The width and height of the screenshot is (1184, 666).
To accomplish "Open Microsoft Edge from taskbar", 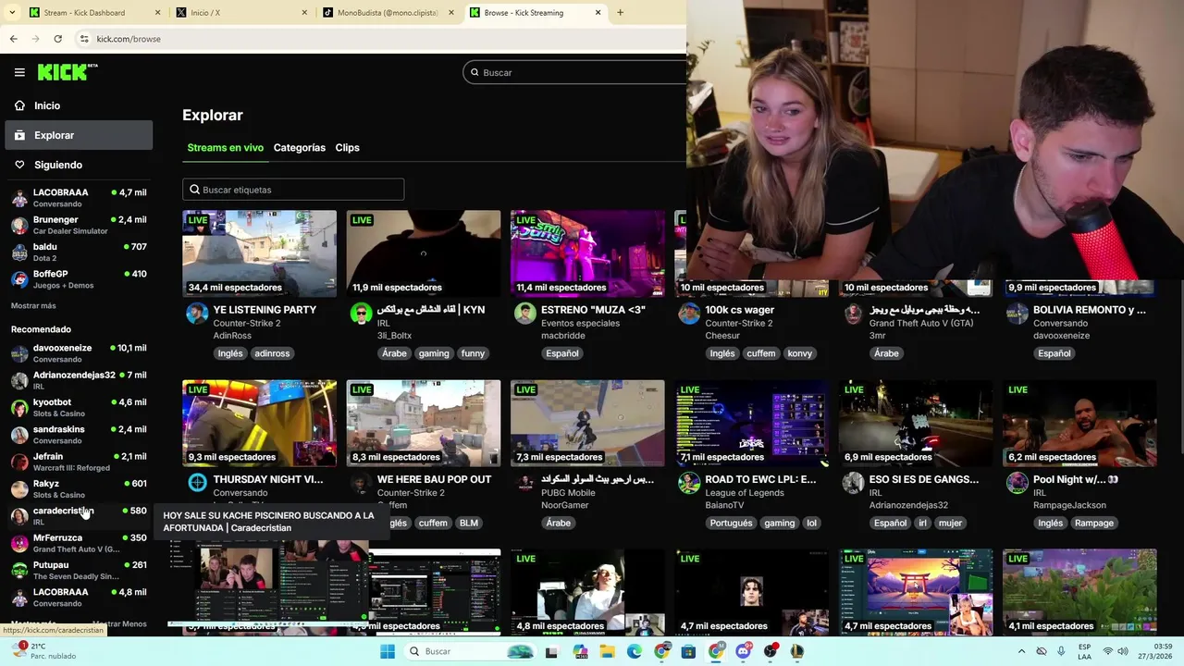I will [635, 651].
